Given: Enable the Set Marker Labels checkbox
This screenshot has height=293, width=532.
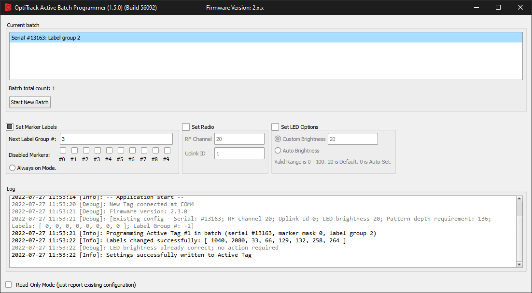Looking at the screenshot, I should (x=9, y=126).
